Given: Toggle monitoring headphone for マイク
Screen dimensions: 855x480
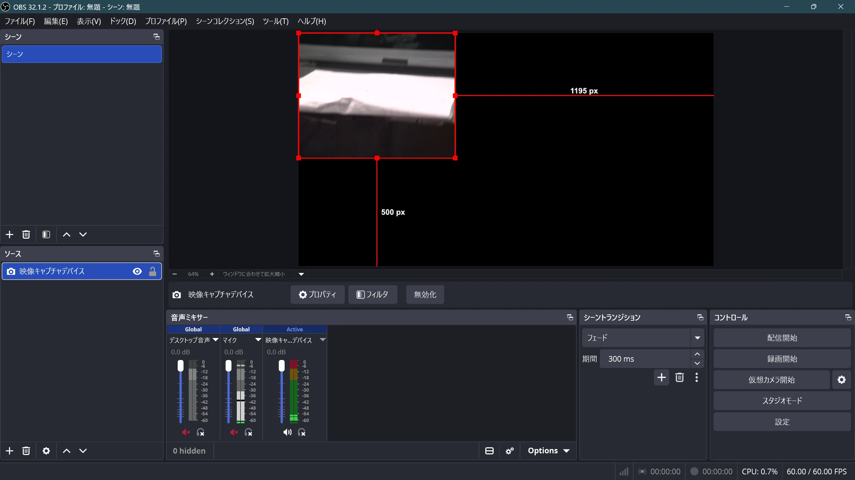Looking at the screenshot, I should (248, 432).
